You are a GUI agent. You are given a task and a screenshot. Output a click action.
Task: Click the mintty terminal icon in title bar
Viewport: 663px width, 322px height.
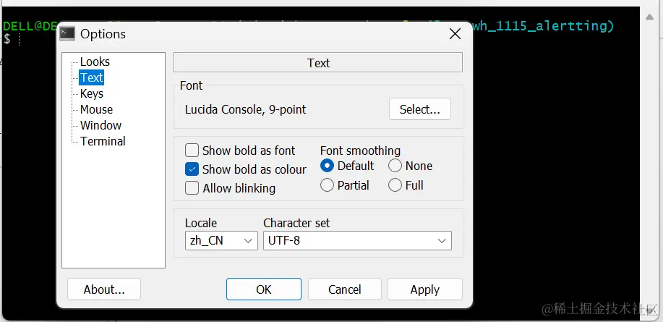(67, 33)
